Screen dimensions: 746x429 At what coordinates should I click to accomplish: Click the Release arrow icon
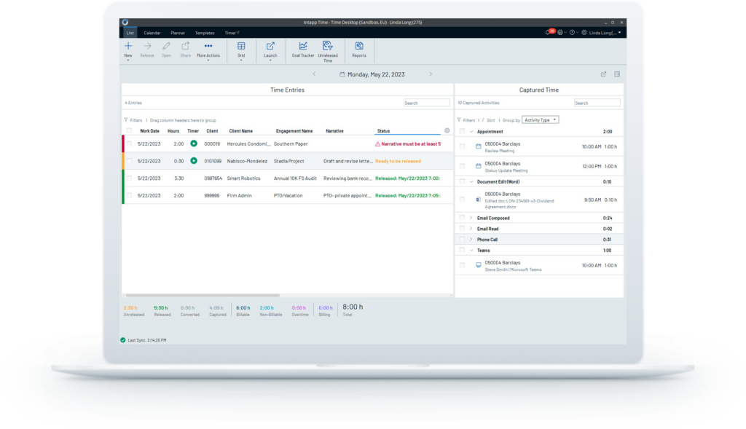(x=147, y=46)
